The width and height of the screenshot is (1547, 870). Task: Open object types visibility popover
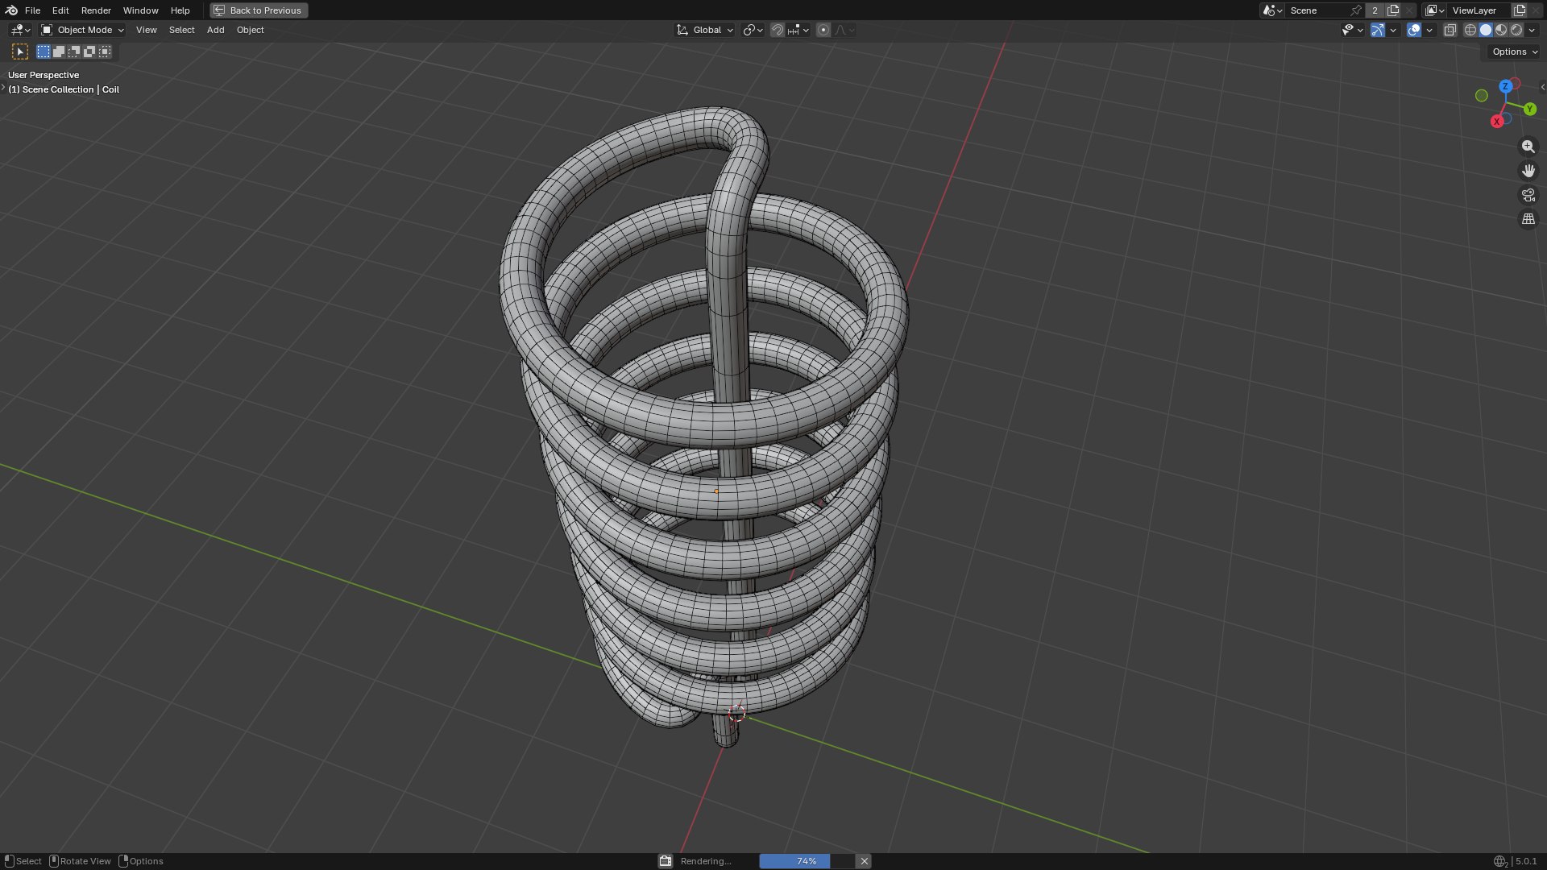[x=1352, y=30]
